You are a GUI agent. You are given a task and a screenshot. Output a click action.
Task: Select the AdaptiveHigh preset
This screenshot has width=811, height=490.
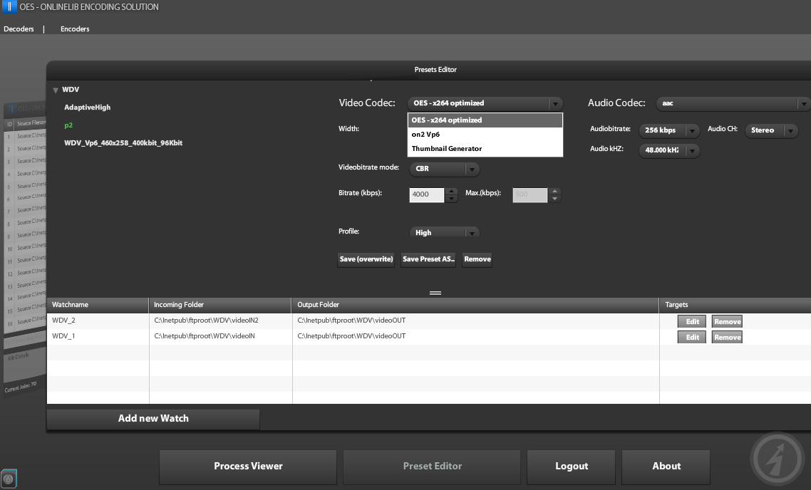pyautogui.click(x=87, y=108)
